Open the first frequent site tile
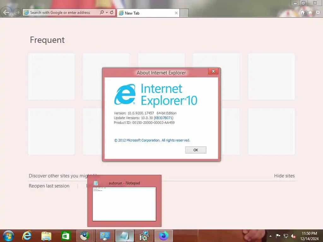Image resolution: width=323 pixels, height=242 pixels. pyautogui.click(x=51, y=77)
